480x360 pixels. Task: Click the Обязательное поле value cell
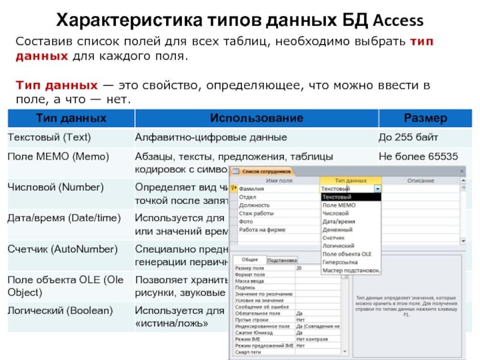coord(317,313)
